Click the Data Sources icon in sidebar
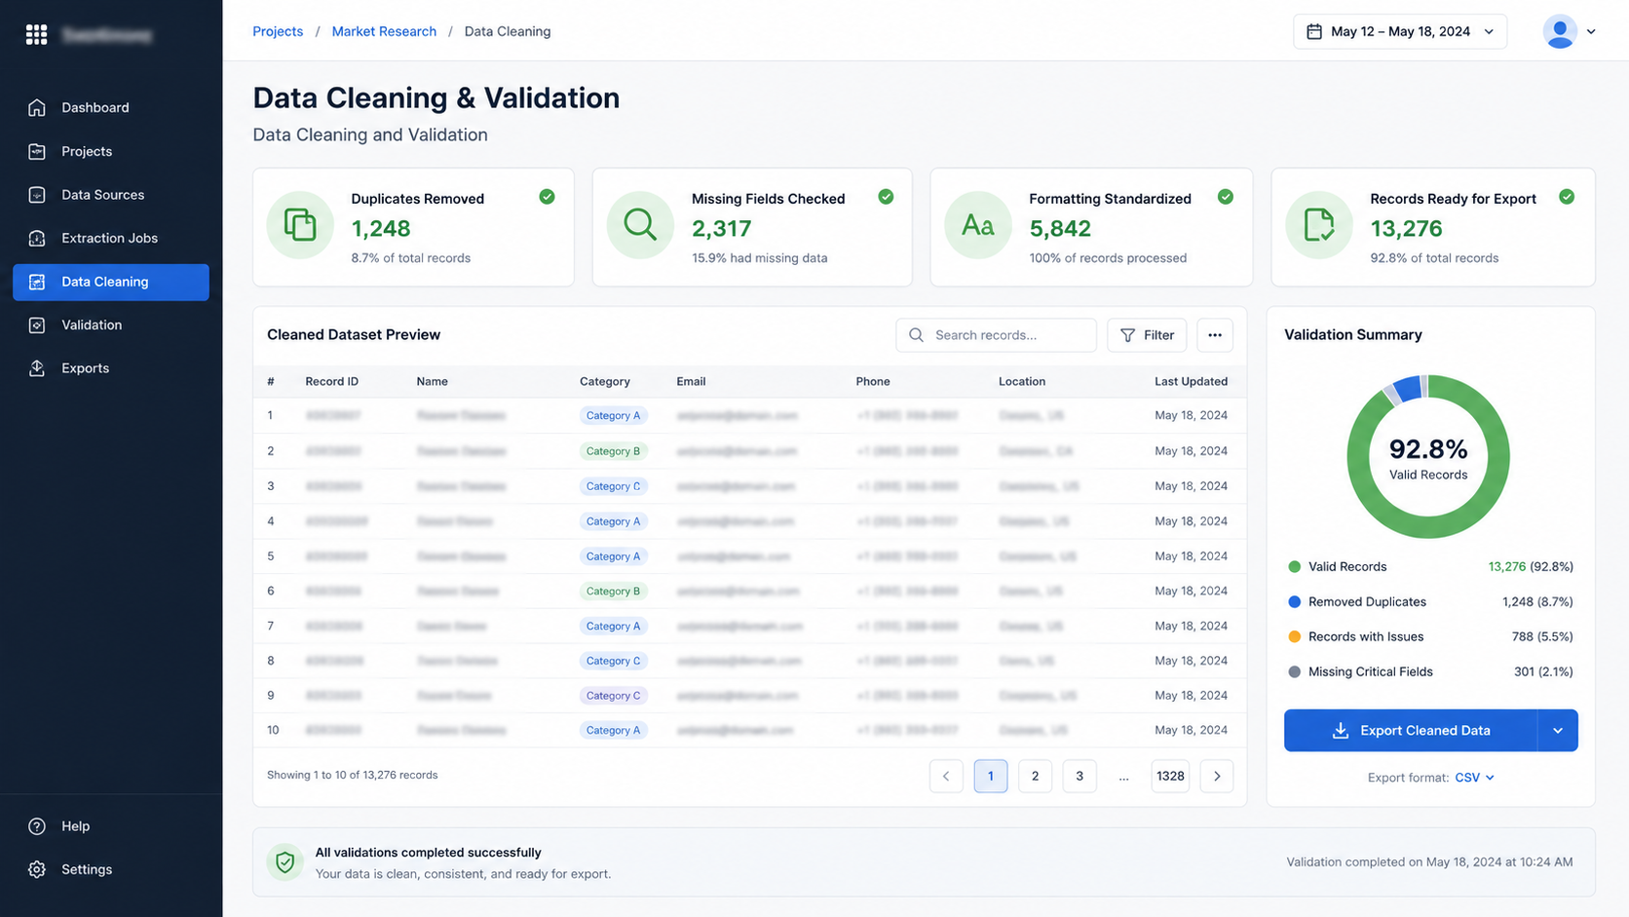1629x917 pixels. pyautogui.click(x=37, y=195)
